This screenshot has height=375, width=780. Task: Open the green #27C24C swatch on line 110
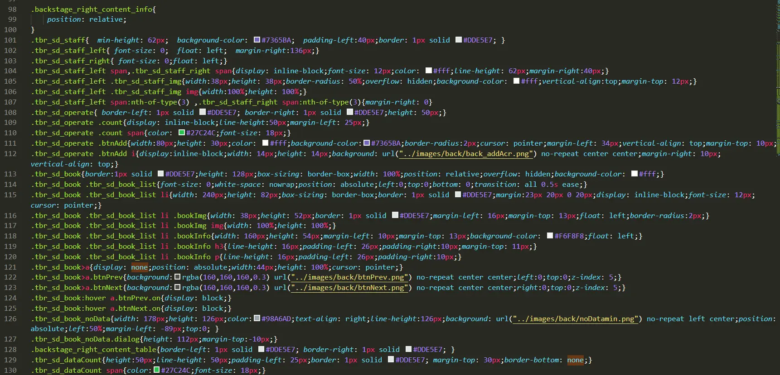click(182, 133)
